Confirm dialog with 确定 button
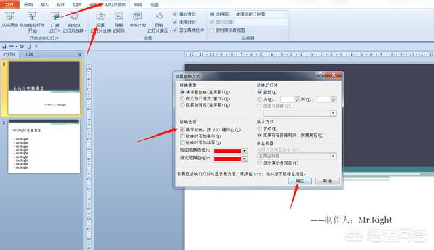434x250 pixels. (300, 181)
